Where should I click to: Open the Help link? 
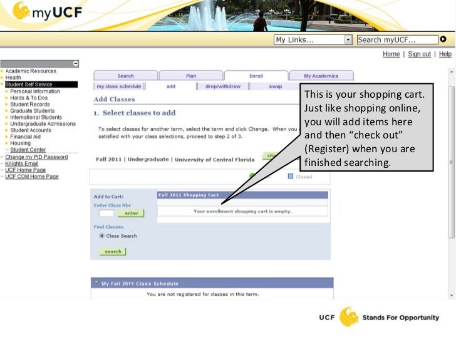pos(445,54)
